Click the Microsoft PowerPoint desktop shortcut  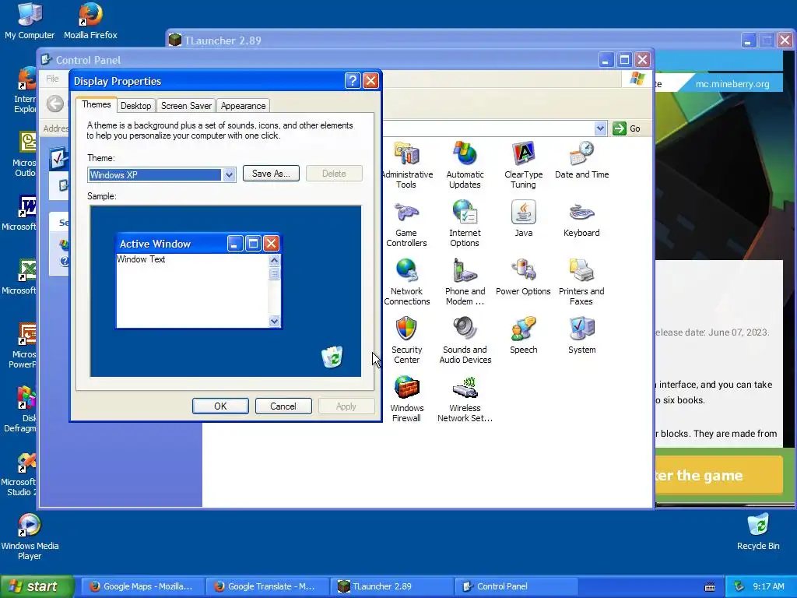(23, 346)
